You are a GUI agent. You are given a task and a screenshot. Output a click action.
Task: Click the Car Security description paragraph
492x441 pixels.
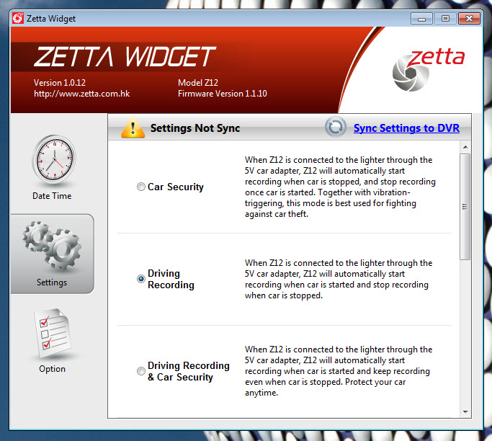(340, 187)
